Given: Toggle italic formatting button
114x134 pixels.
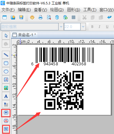Looking at the screenshot, I should tap(99, 27).
